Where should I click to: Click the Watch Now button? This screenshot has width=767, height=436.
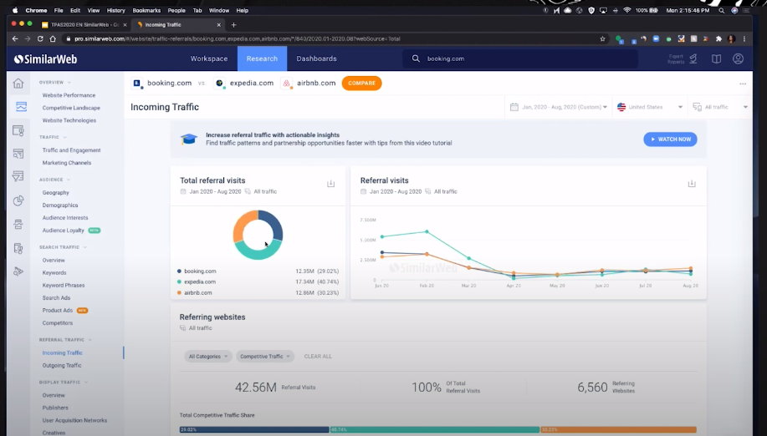[x=670, y=139]
